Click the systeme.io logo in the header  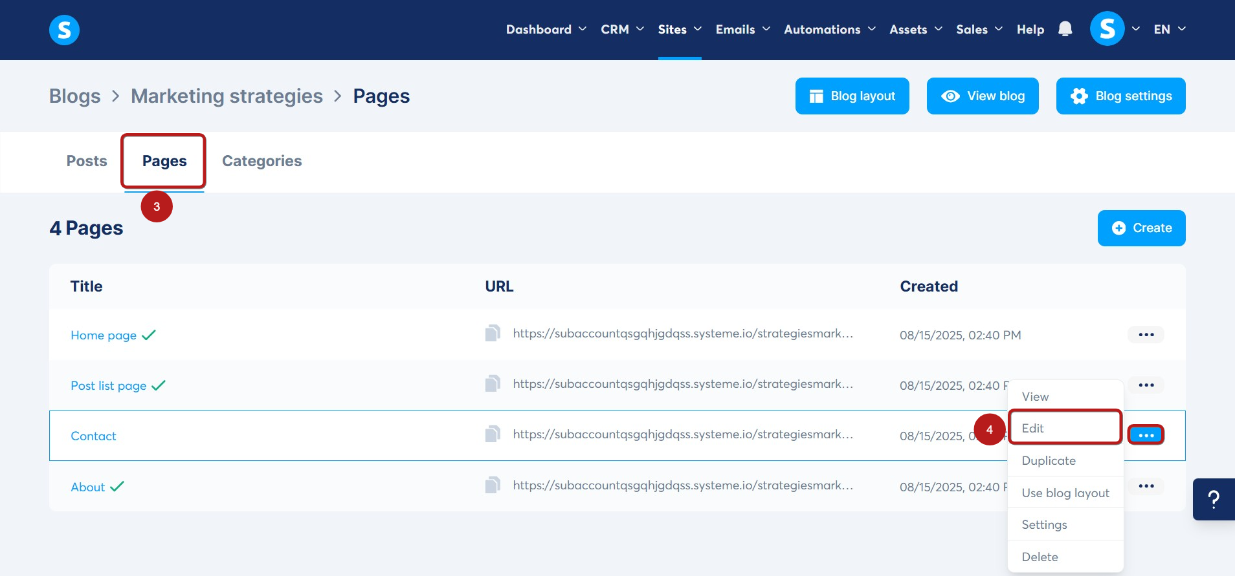point(64,30)
